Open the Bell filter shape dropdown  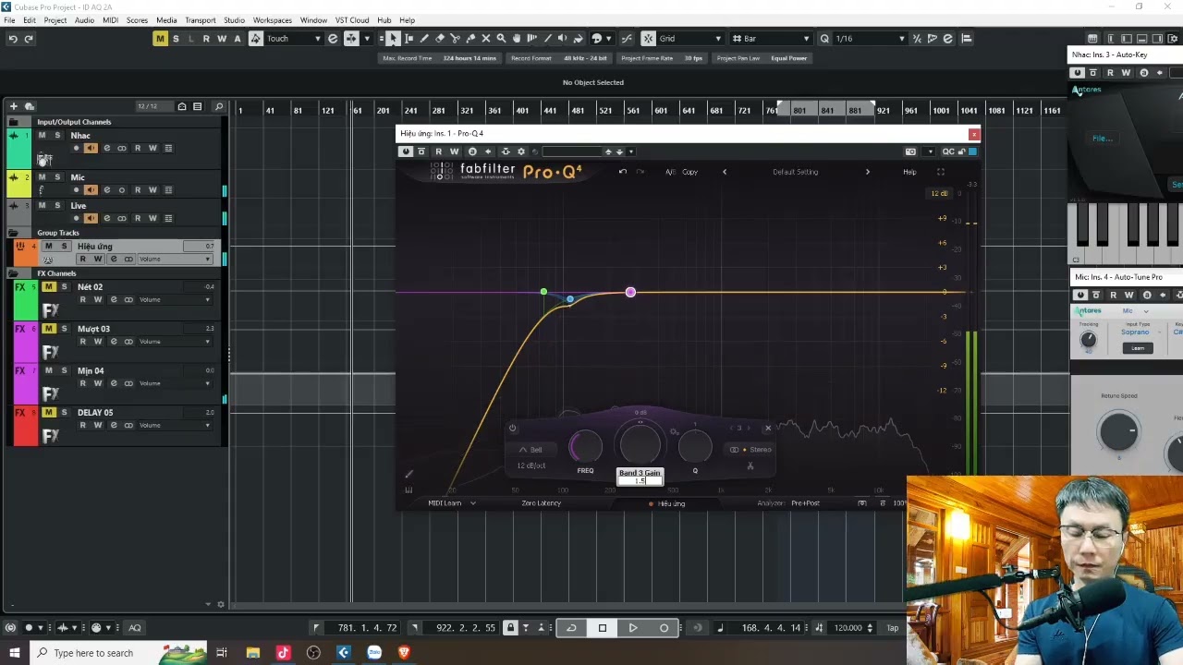(x=532, y=450)
